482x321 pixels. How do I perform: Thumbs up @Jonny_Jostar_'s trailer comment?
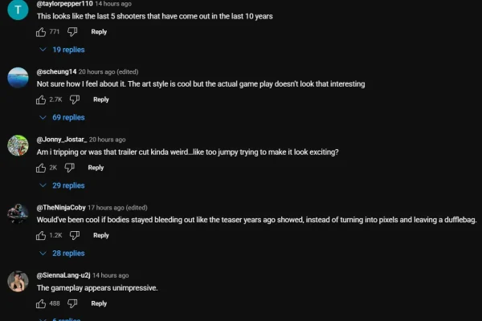[41, 168]
